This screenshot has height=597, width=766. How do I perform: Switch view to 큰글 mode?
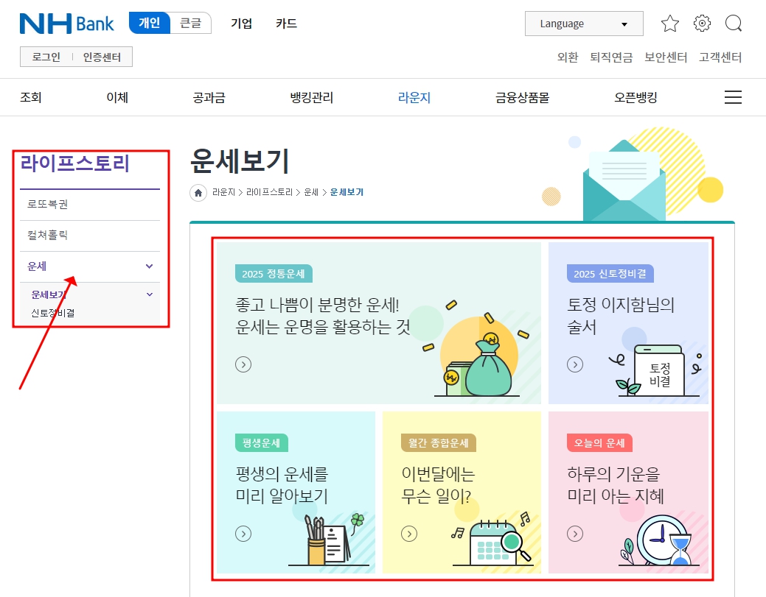190,23
